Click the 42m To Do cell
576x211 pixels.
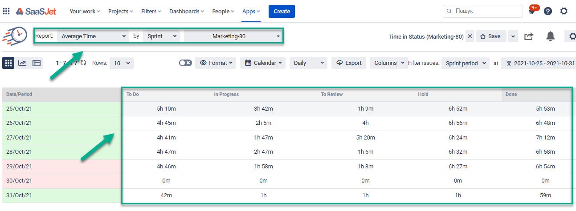coord(166,195)
